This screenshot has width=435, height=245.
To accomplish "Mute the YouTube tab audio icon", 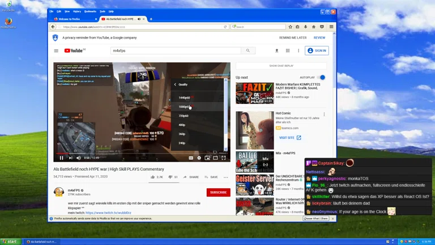I will (139, 19).
